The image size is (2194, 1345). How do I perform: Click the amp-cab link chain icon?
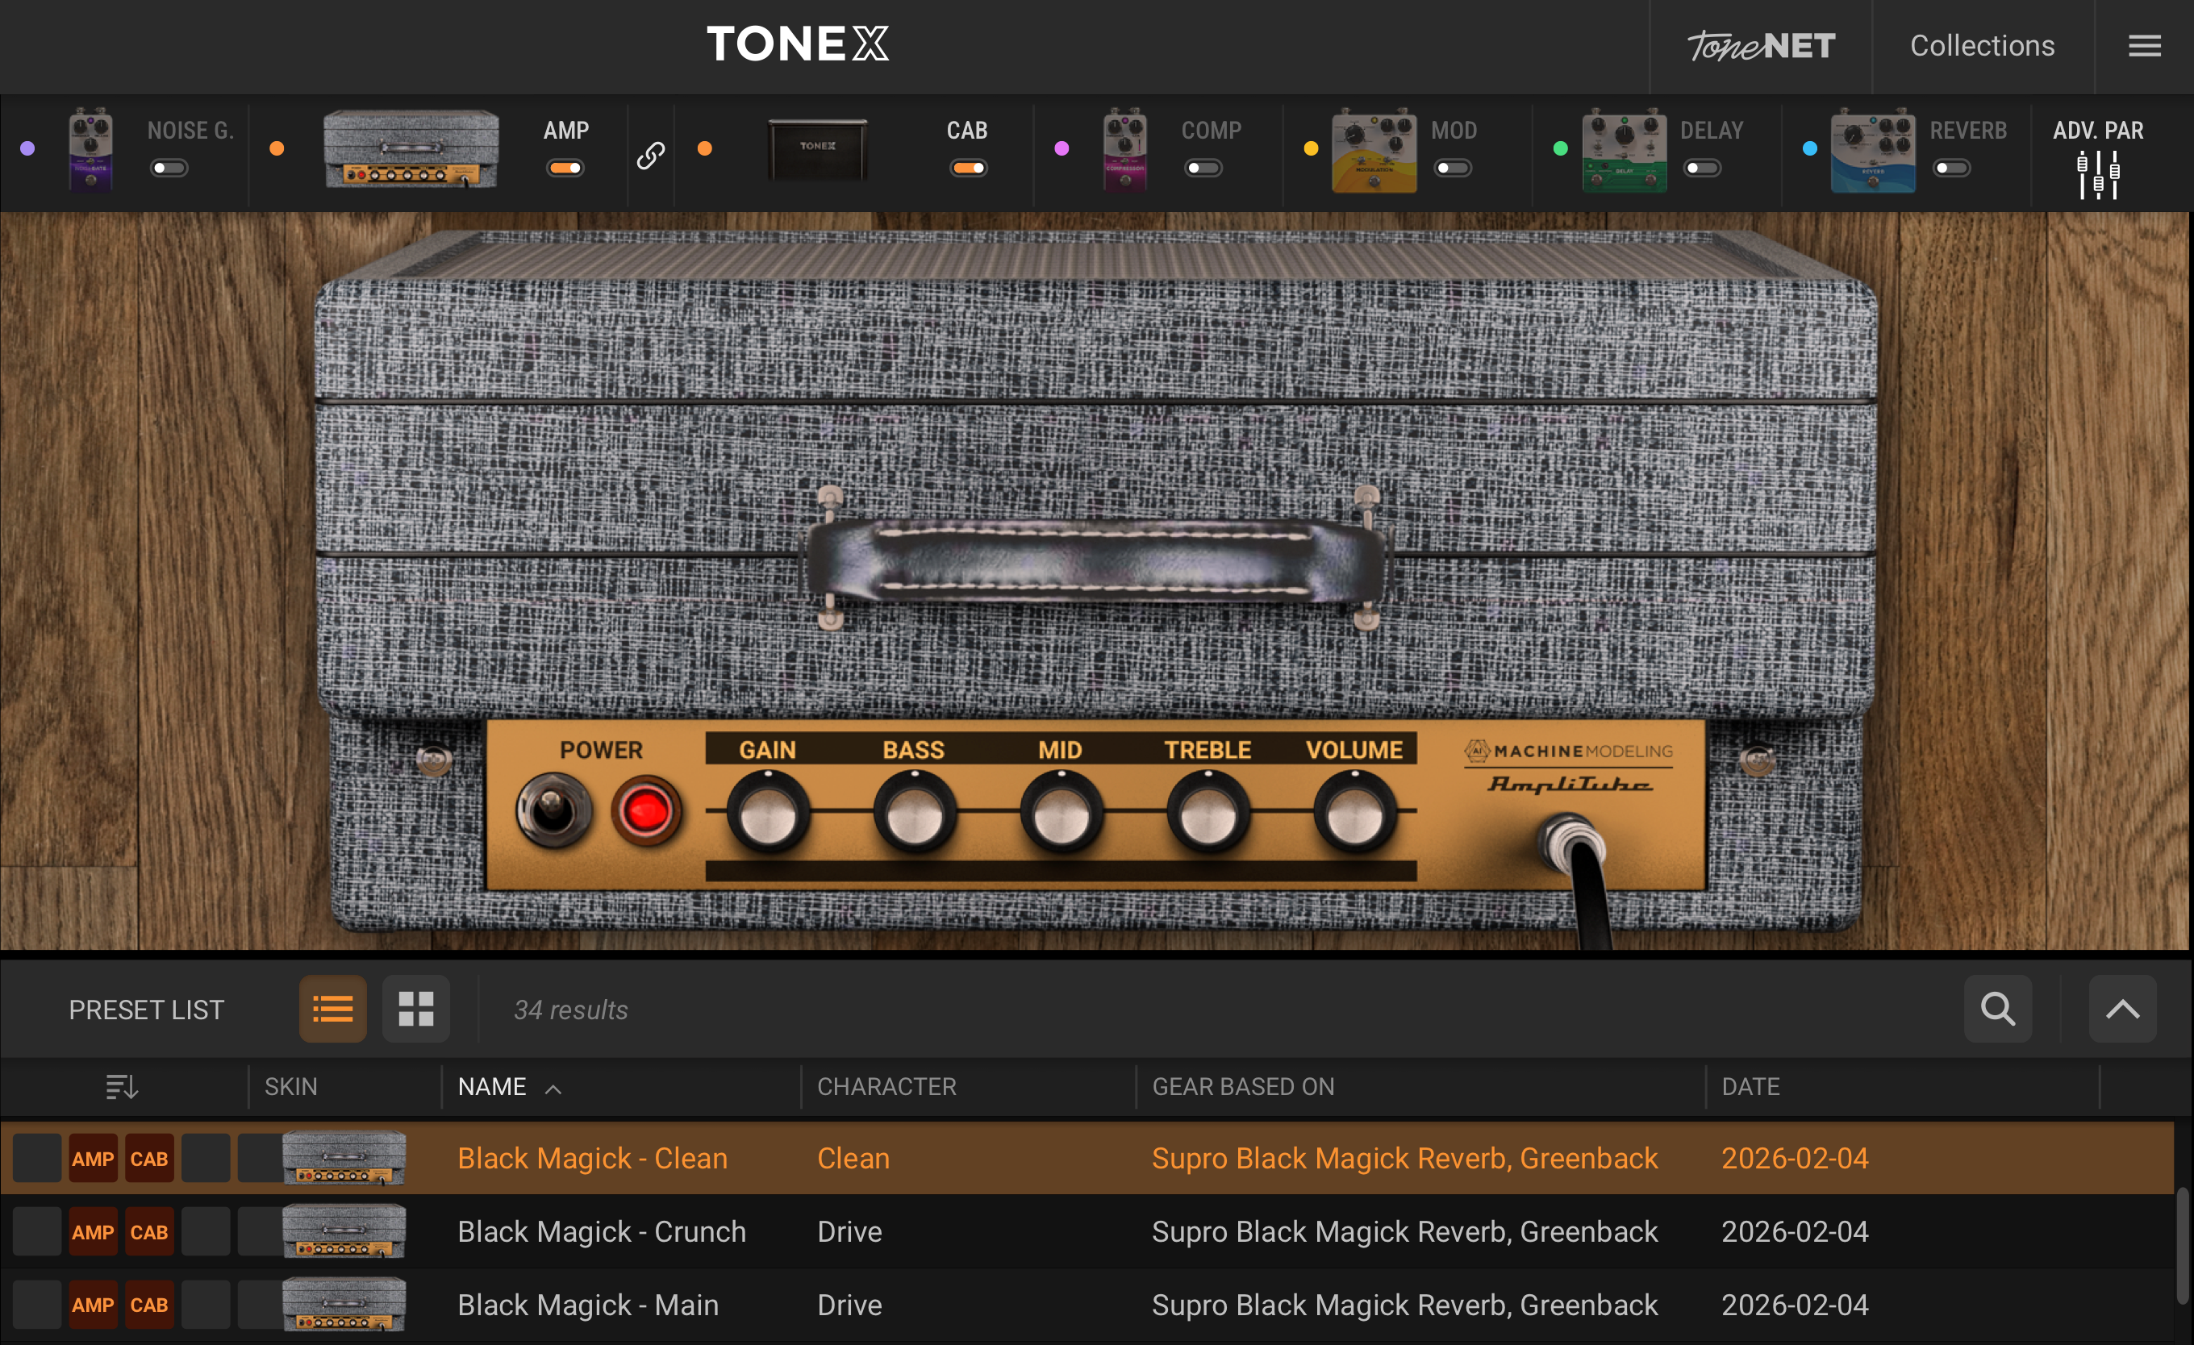651,156
